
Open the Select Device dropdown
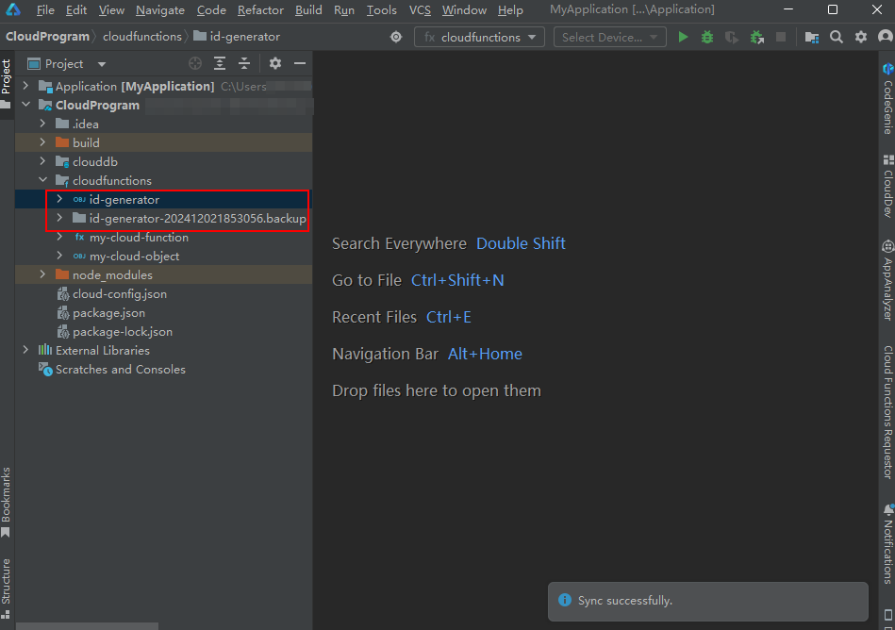point(609,38)
